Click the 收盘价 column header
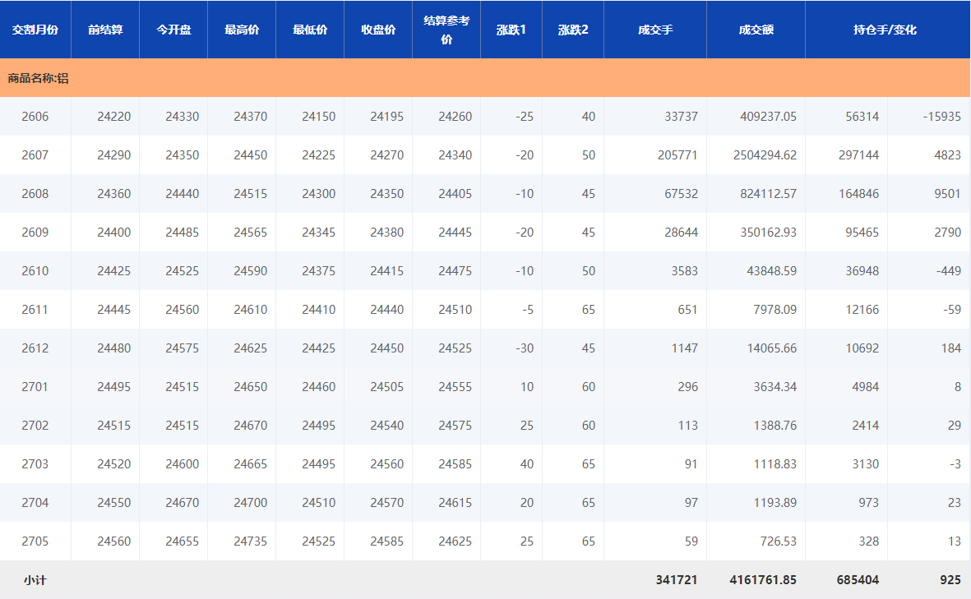This screenshot has width=971, height=599. point(377,30)
